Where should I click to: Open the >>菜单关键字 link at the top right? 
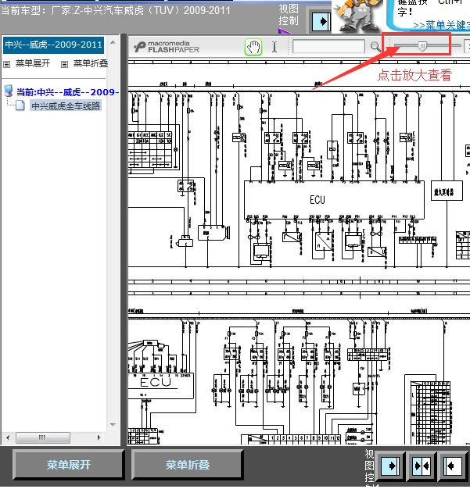[x=441, y=25]
